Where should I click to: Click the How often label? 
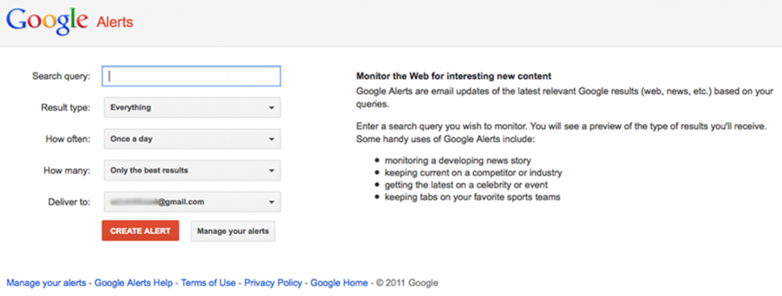pos(68,139)
